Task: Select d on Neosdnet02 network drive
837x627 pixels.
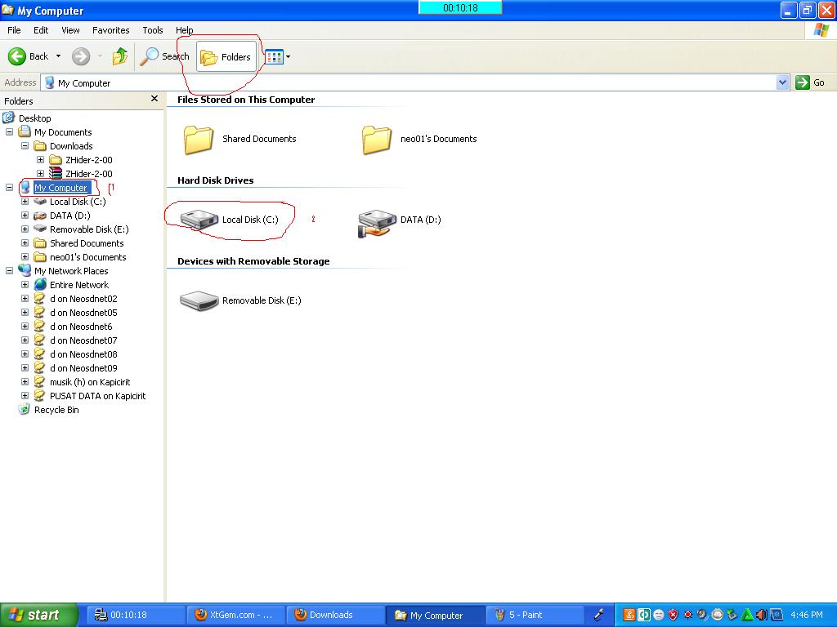Action: (83, 299)
